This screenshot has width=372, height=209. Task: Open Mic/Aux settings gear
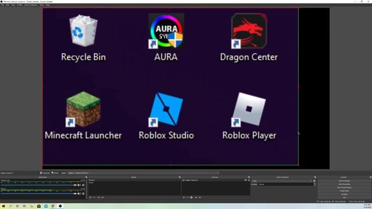click(83, 193)
